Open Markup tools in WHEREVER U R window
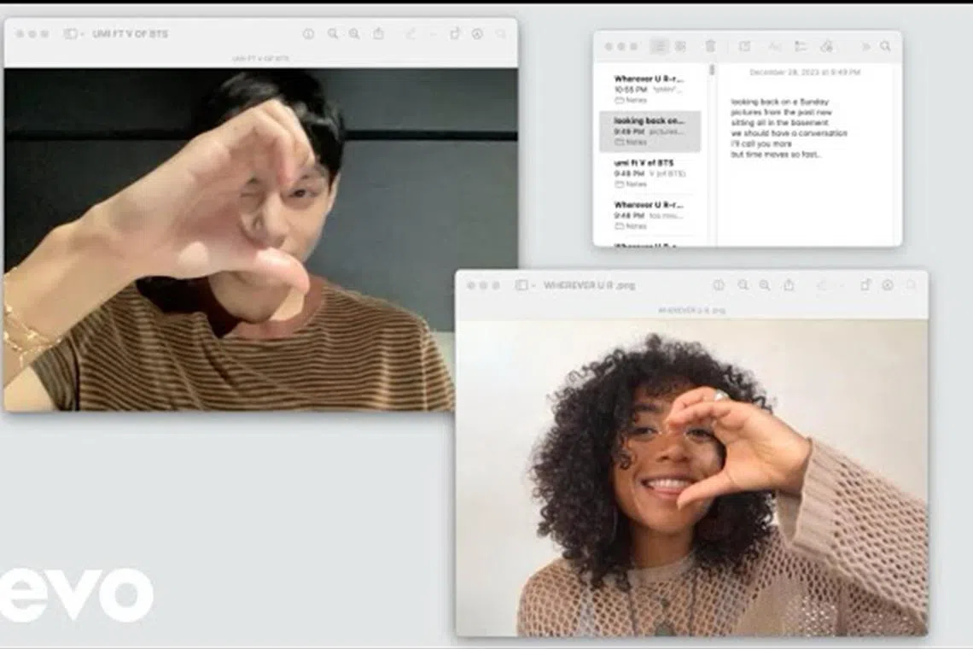This screenshot has height=649, width=973. tap(888, 285)
